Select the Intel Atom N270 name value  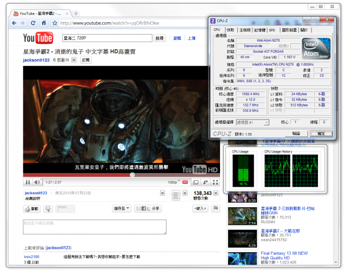click(268, 41)
